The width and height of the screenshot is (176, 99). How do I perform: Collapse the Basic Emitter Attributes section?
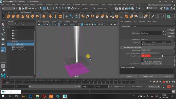click(122, 48)
